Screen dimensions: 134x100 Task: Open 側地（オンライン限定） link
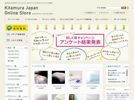tap(15, 91)
